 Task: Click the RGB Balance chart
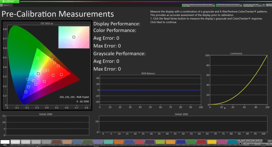tap(150, 90)
